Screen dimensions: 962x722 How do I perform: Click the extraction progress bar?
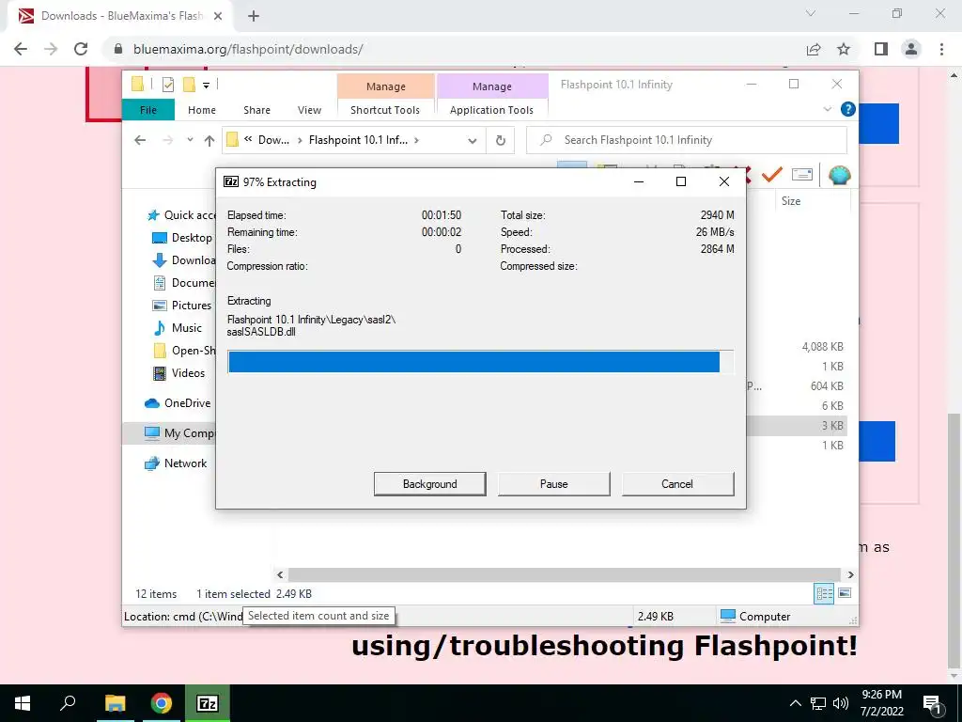click(480, 362)
